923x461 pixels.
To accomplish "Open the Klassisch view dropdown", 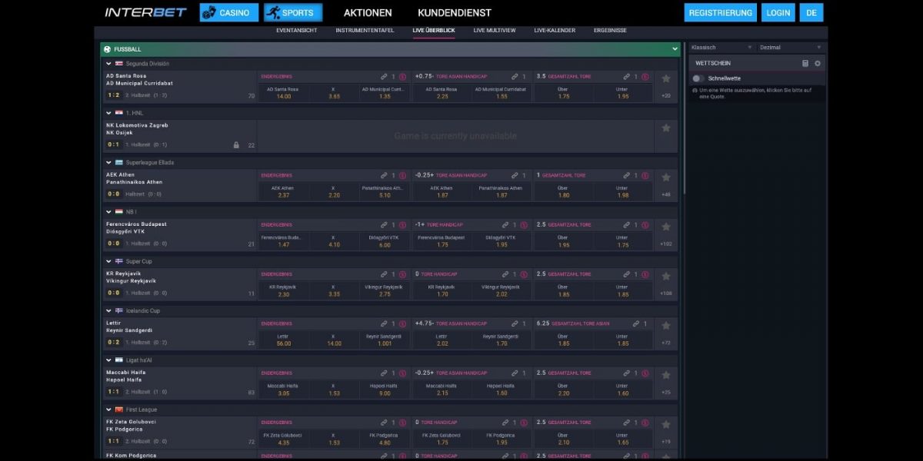I will click(x=721, y=48).
